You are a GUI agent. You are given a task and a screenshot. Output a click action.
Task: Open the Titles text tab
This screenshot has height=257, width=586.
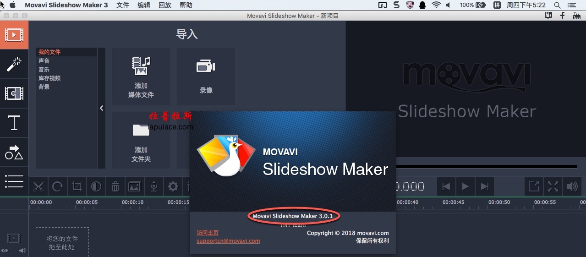[14, 123]
